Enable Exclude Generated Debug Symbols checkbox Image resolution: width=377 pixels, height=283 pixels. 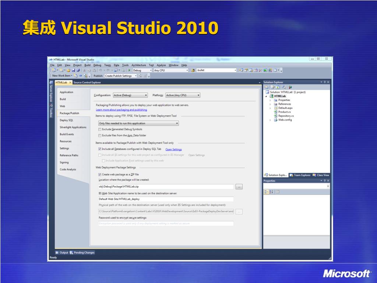(100, 129)
